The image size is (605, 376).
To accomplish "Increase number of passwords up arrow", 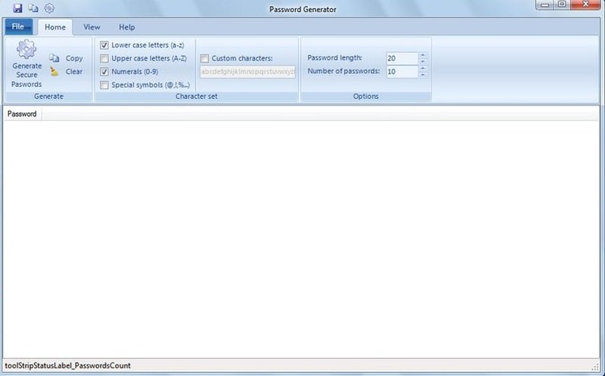I will pos(423,69).
